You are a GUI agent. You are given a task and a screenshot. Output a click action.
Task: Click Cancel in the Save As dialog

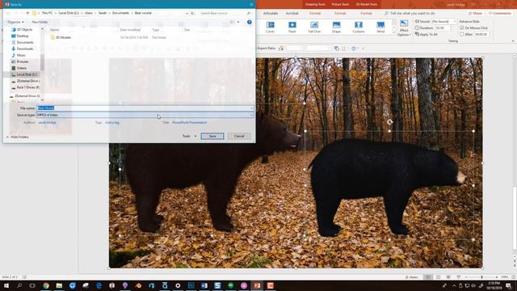(239, 136)
